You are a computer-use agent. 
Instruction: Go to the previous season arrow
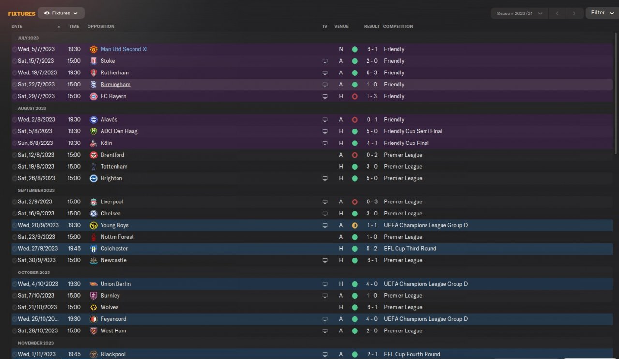557,14
